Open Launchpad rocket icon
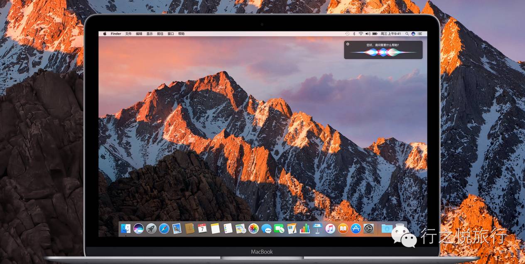Screen dimensions: 525x264 coord(151,228)
